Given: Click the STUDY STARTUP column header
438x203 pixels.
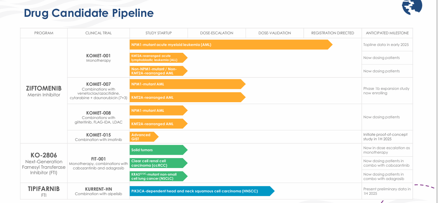Looking at the screenshot, I should coord(159,33).
